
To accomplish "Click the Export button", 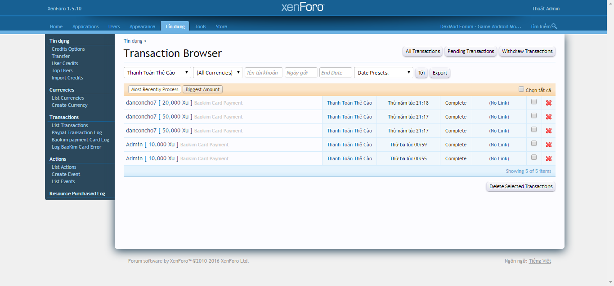I will pyautogui.click(x=439, y=73).
